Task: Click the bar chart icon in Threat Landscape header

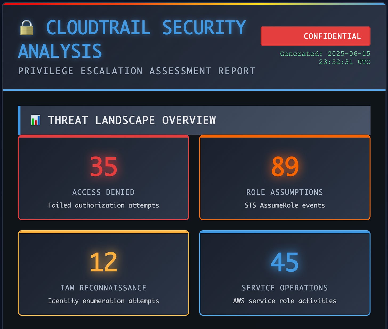Action: 36,120
